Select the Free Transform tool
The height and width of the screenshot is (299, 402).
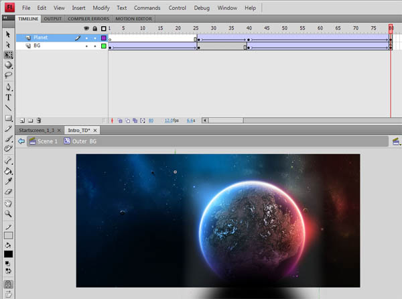tap(8, 55)
